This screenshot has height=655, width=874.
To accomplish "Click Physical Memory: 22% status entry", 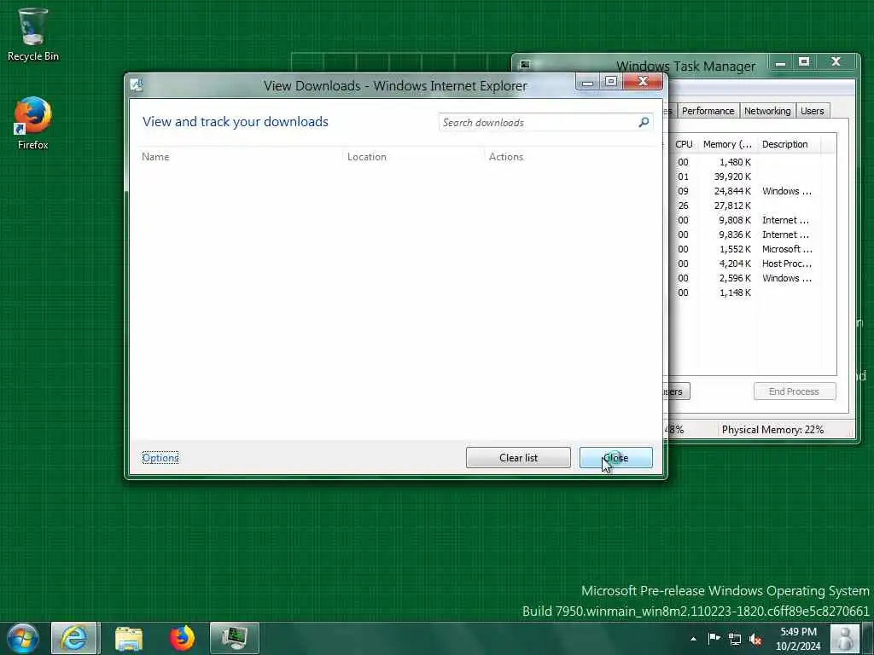I will click(772, 430).
